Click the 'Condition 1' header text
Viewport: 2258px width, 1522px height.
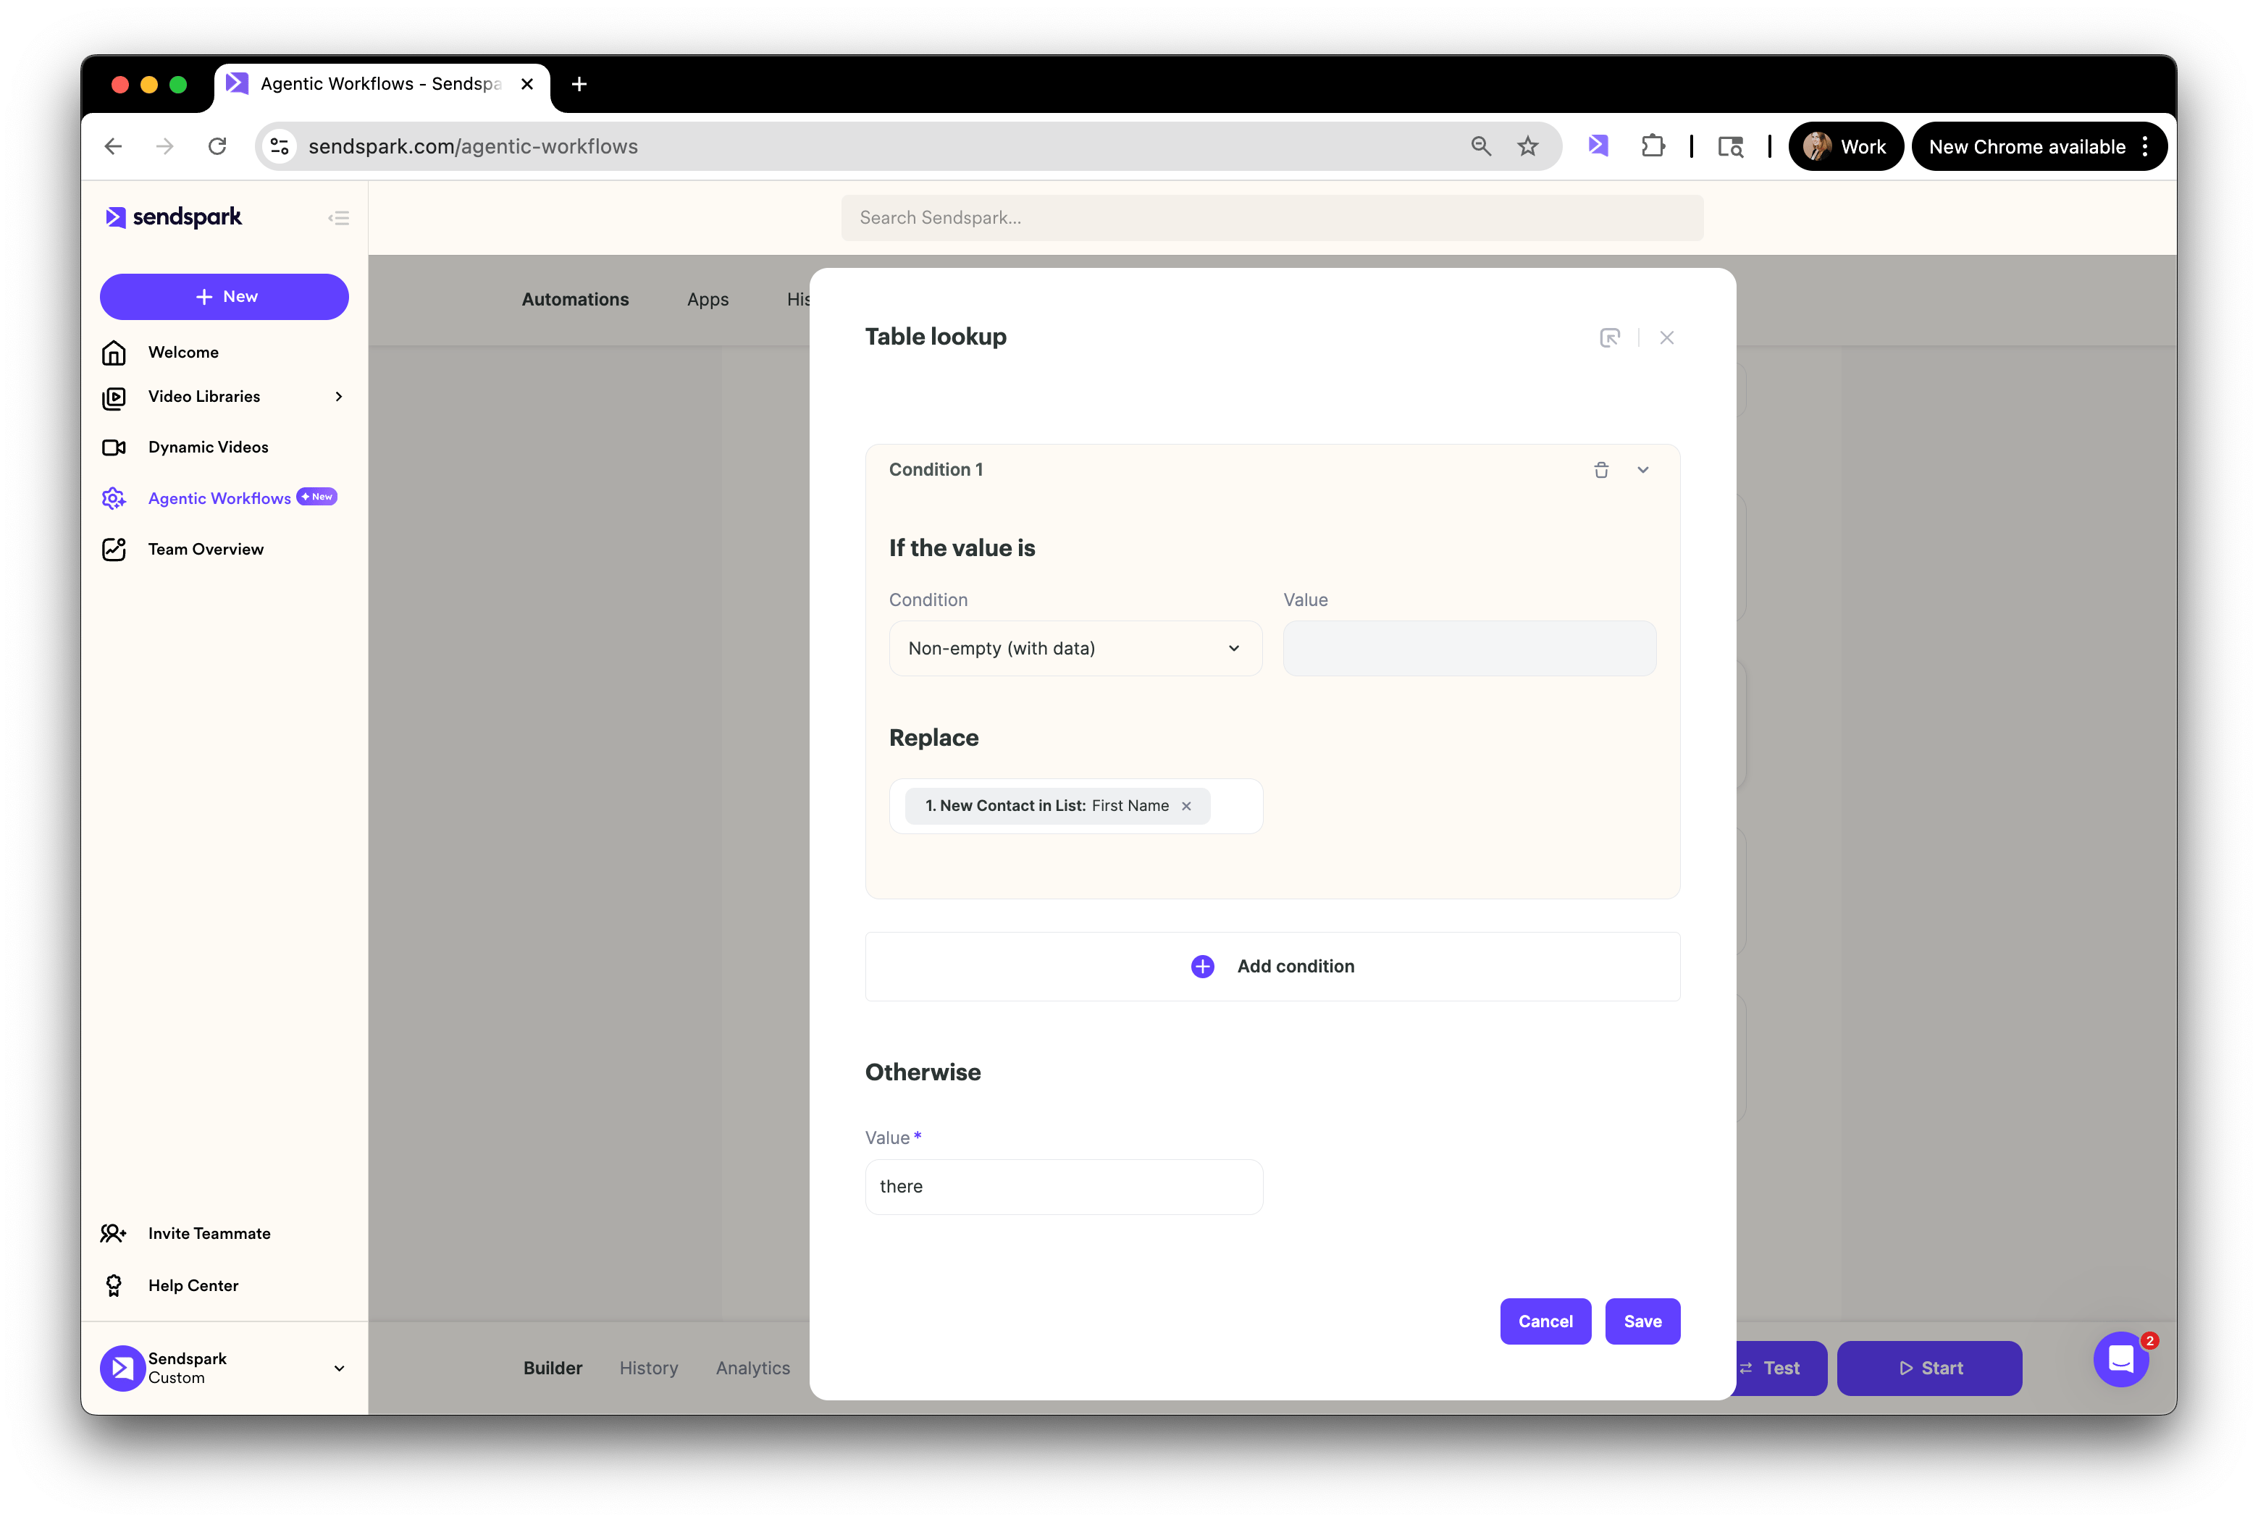(x=935, y=470)
